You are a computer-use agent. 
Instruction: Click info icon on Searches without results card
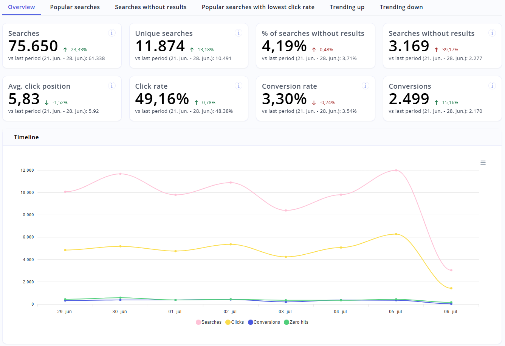click(492, 33)
